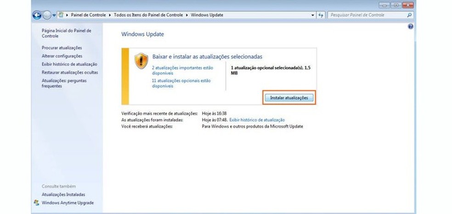Open the recent pages dropdown arrow
Viewport: 452px width, 214px height.
click(x=54, y=15)
